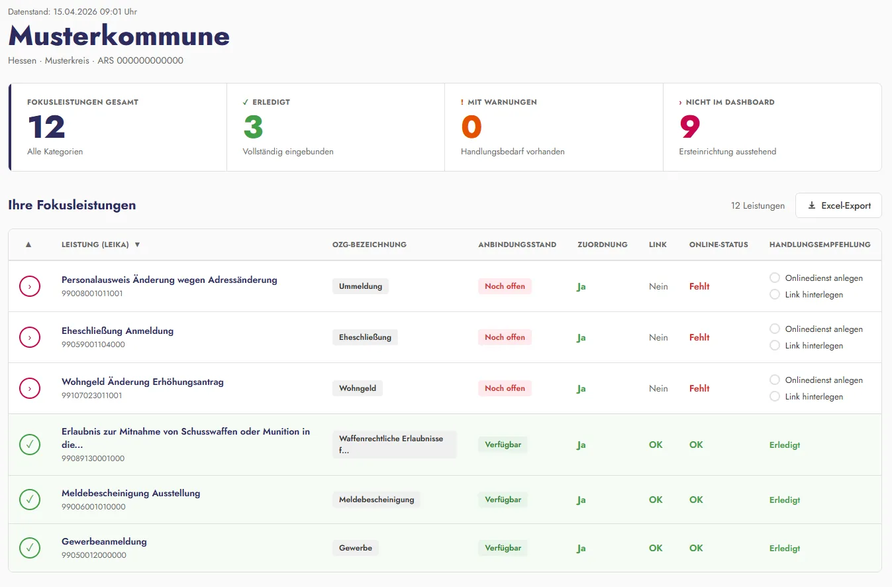Click 'Verfügbar' badge in Gewerbeanmeldung row
This screenshot has width=892, height=587.
pyautogui.click(x=503, y=548)
